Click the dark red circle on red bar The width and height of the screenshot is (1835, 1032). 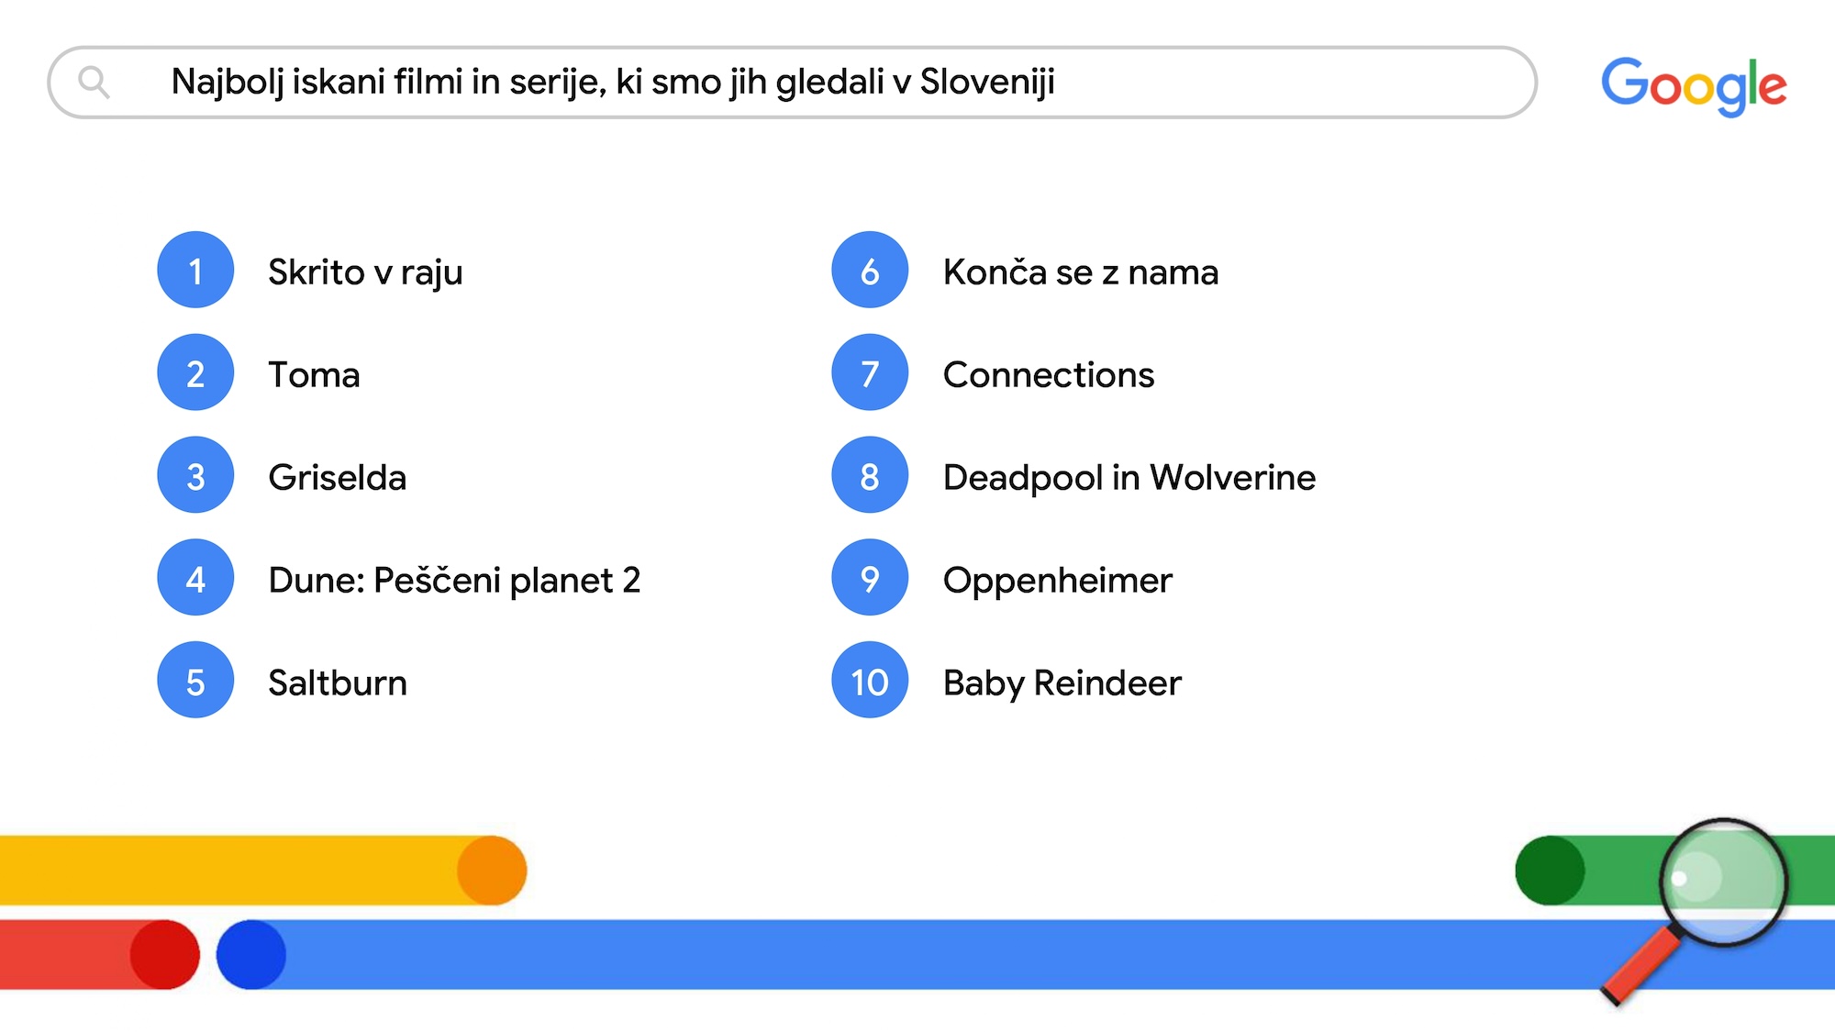(x=165, y=955)
